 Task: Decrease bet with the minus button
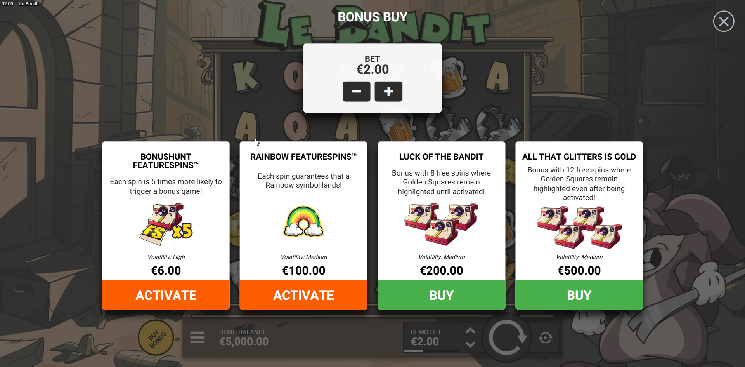(356, 92)
